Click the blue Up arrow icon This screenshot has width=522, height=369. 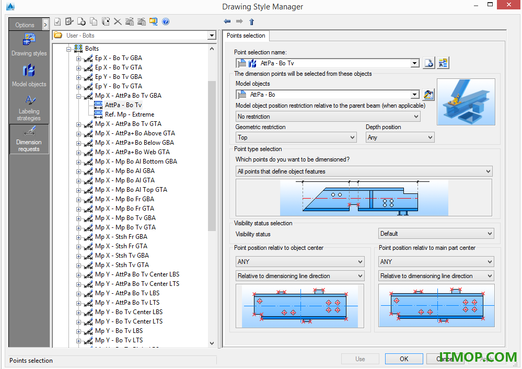coord(251,21)
